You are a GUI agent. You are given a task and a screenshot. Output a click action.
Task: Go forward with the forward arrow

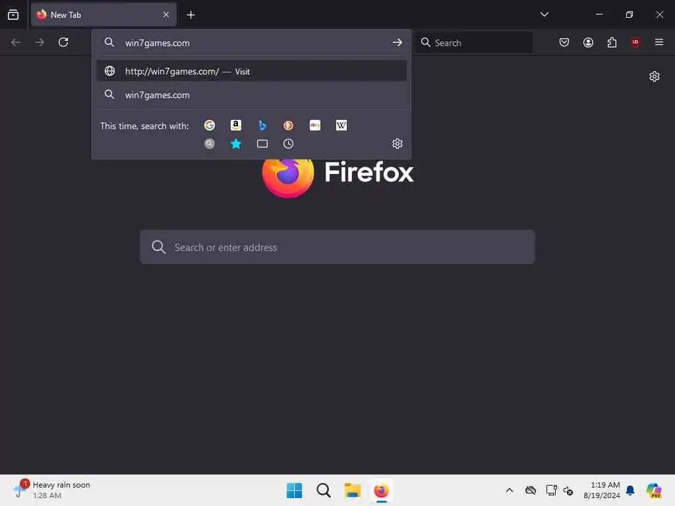[x=40, y=42]
